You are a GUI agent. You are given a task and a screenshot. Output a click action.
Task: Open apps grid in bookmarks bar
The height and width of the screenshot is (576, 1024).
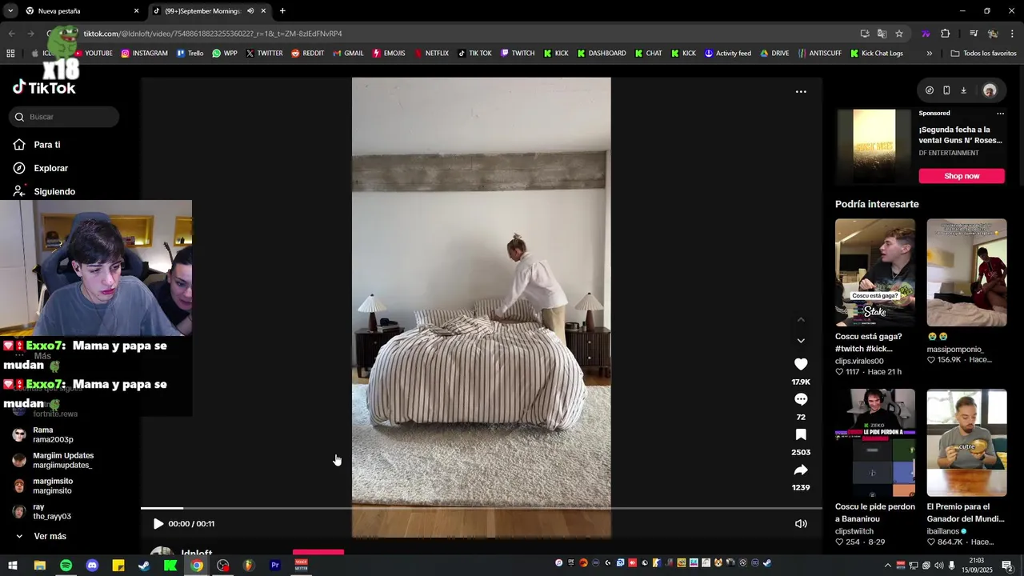click(x=10, y=54)
